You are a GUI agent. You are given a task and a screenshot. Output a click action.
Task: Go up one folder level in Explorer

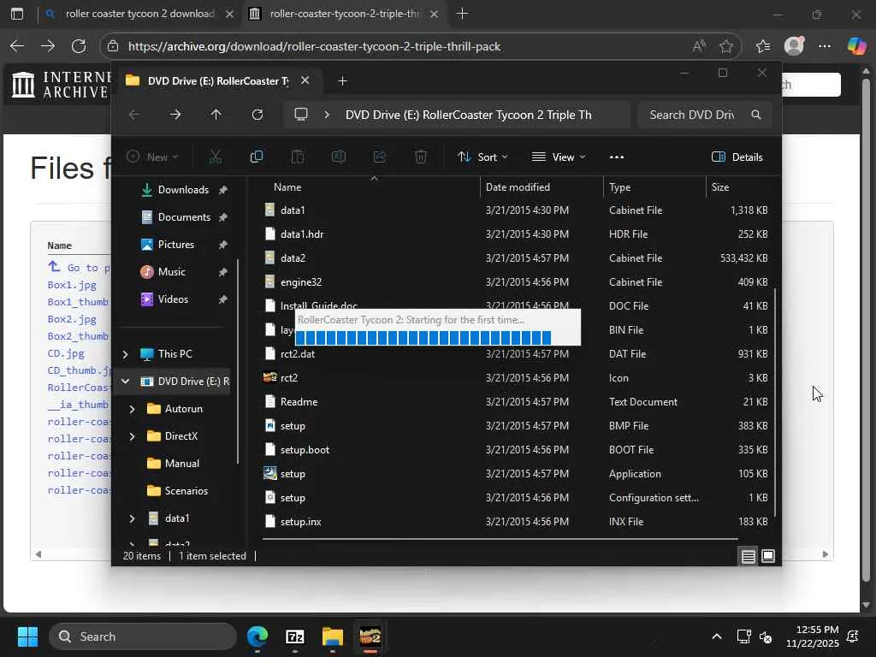click(216, 115)
